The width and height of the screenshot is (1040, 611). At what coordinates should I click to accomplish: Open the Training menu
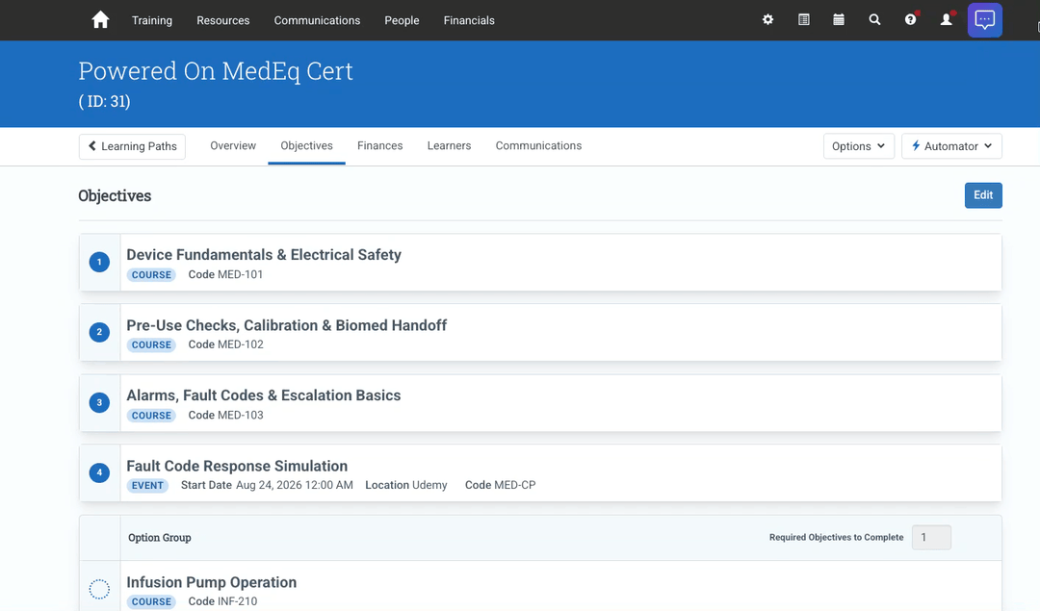coord(152,20)
